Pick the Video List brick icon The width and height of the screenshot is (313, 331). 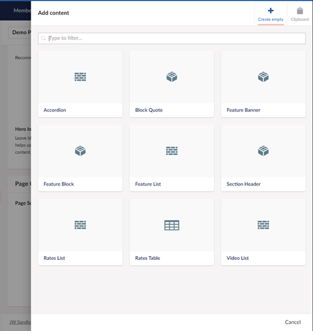[264, 225]
